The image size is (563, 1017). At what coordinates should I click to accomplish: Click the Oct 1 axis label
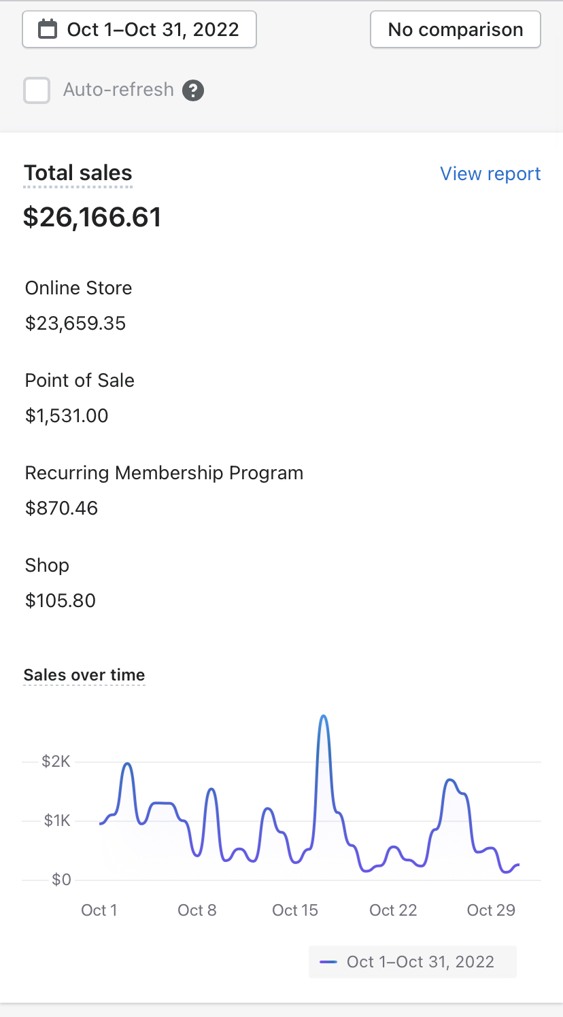[x=99, y=910]
